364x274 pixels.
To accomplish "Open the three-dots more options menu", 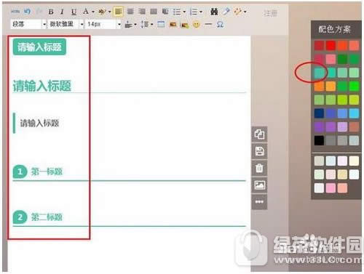I will tap(259, 202).
